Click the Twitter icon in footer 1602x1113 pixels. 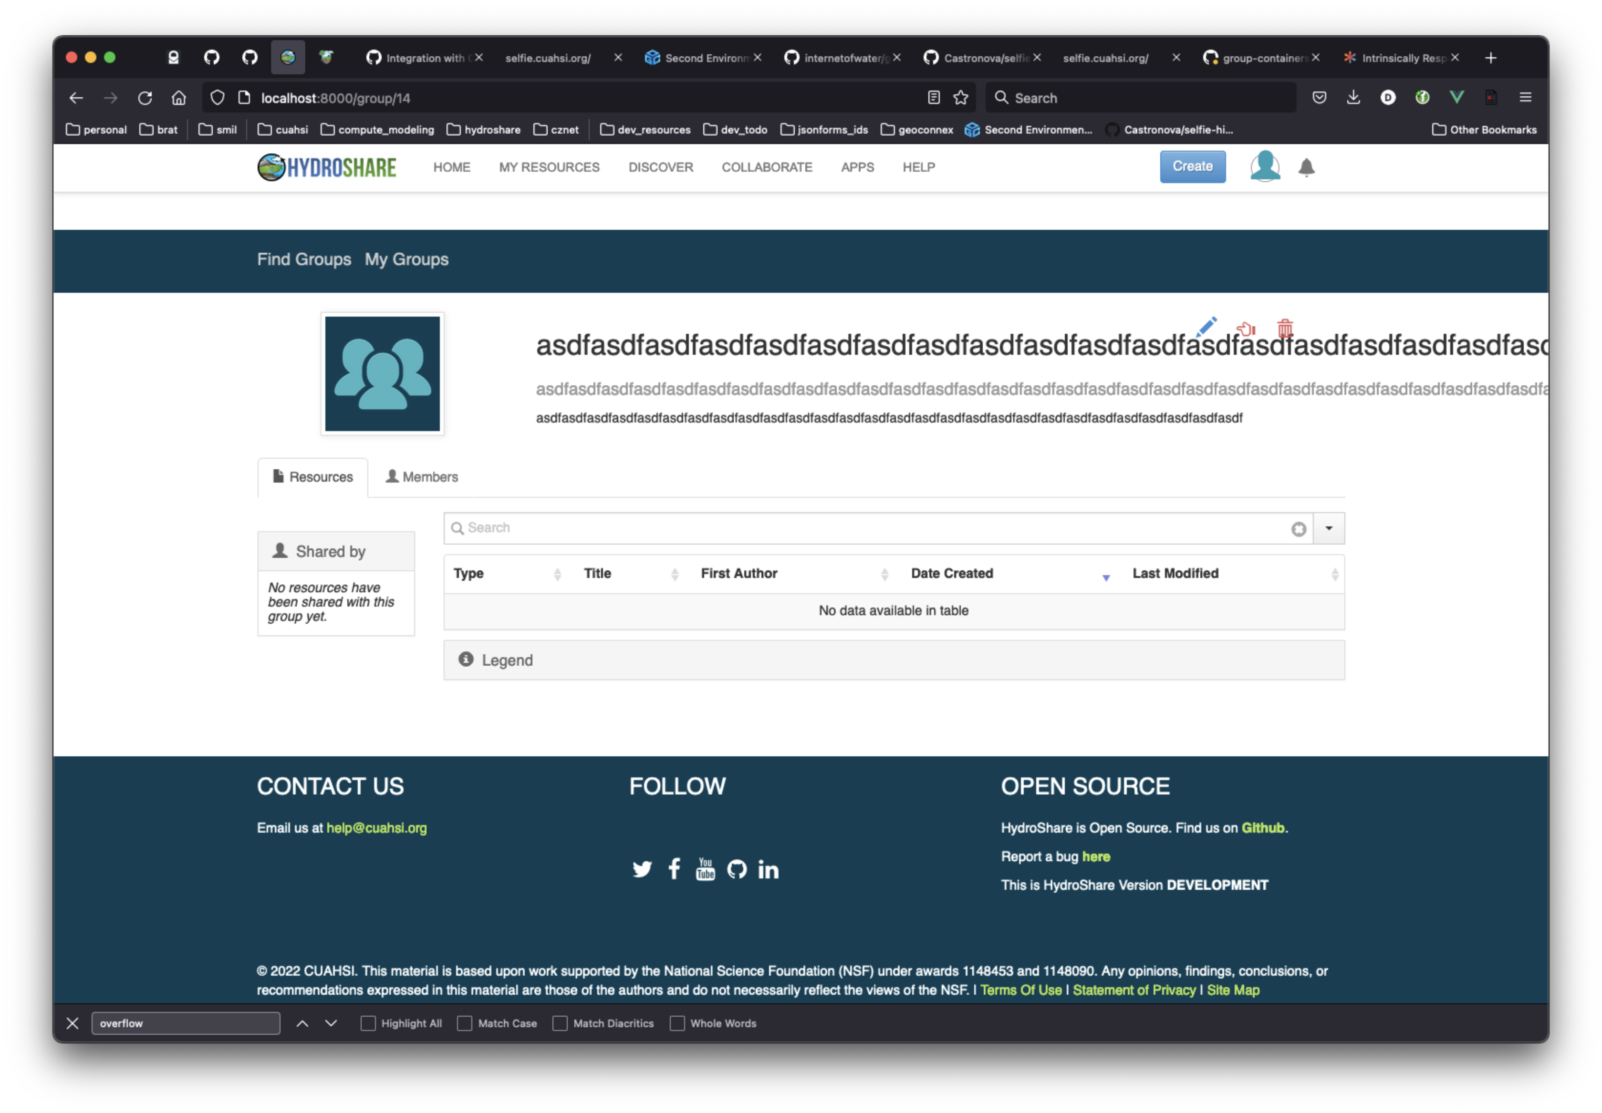[642, 869]
